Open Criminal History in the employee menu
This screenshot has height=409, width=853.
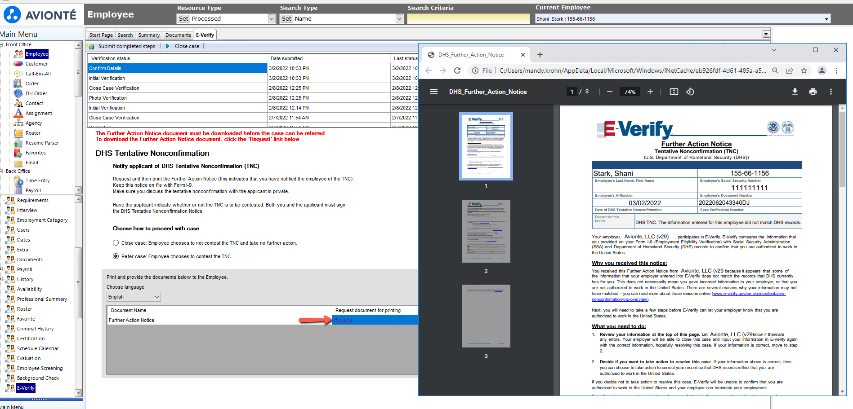(35, 329)
